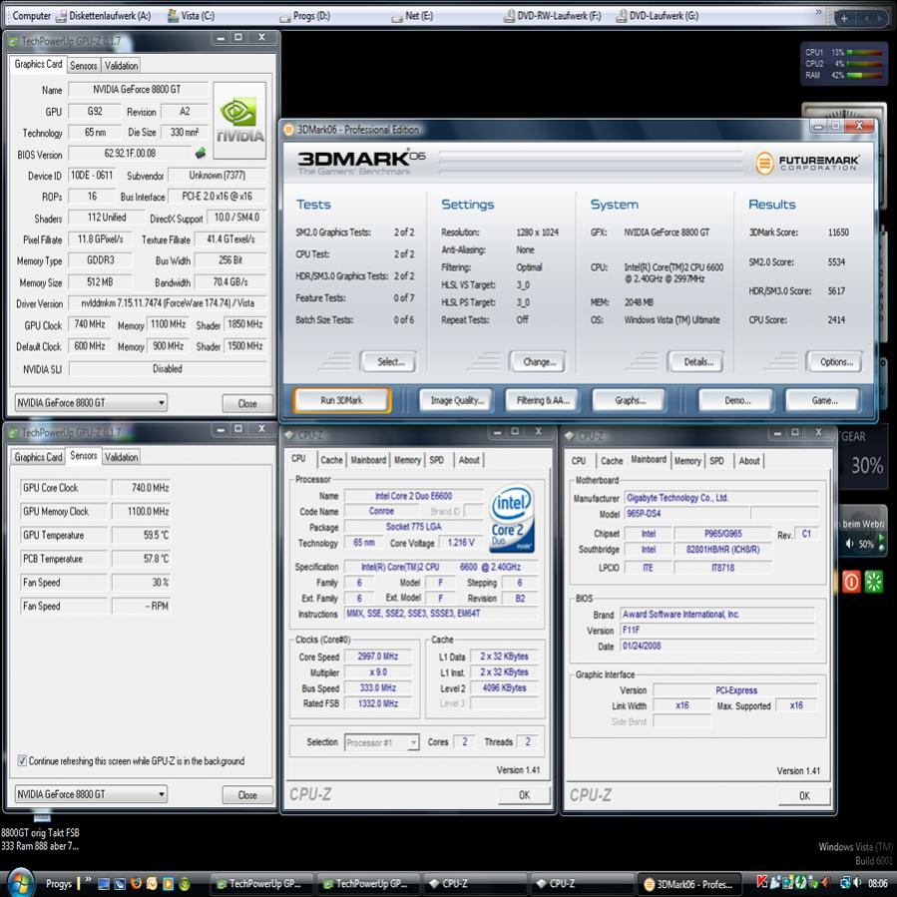Click the Intel Core 2 Duo logo in CPU-Z
Screen dimensions: 897x897
pos(512,519)
